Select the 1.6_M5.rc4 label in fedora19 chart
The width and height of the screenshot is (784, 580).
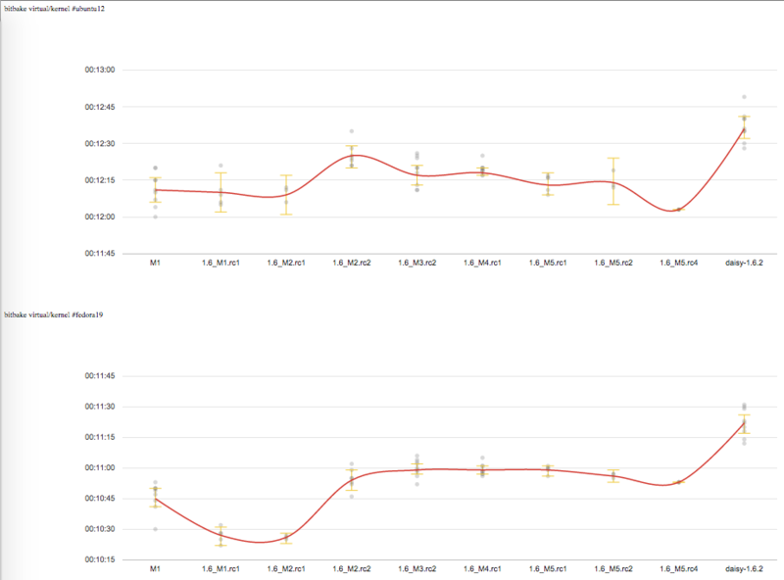pyautogui.click(x=678, y=568)
